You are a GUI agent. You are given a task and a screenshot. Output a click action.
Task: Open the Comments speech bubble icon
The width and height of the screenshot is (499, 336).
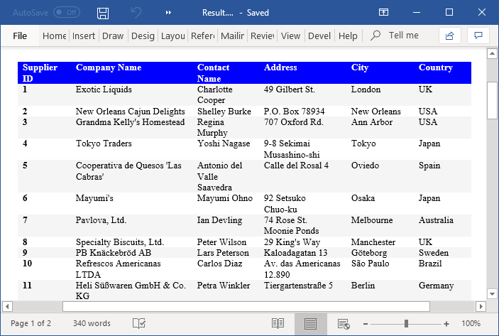[x=478, y=36]
